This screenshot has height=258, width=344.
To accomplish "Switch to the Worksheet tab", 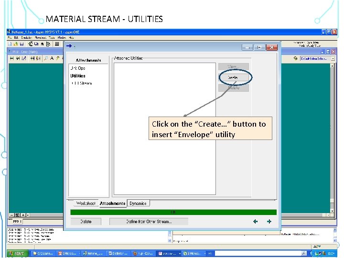I will click(x=86, y=204).
